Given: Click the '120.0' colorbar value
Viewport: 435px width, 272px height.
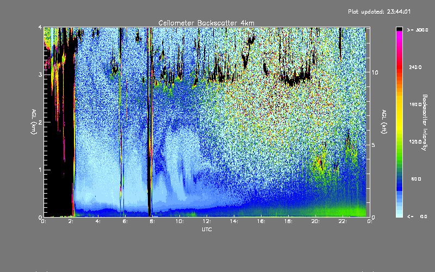Looking at the screenshot, I should 415,141.
